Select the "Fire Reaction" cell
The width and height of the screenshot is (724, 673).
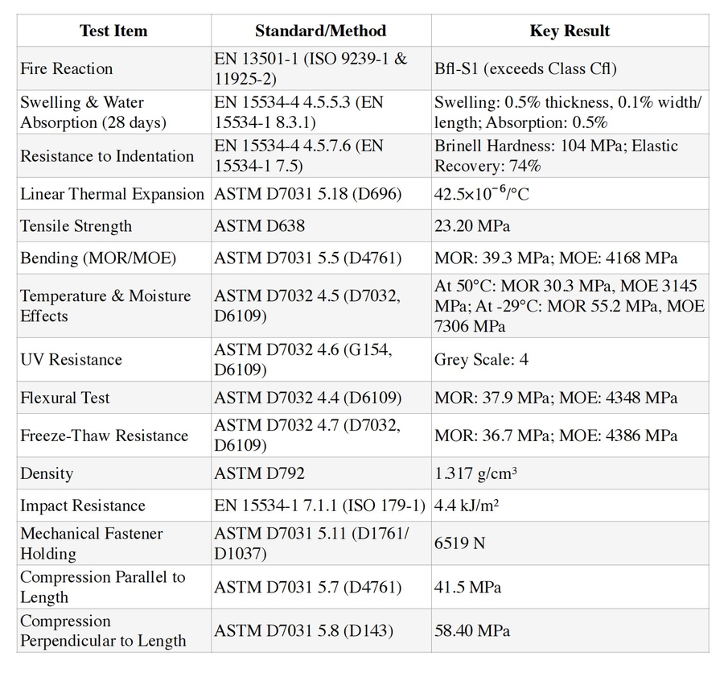point(67,68)
